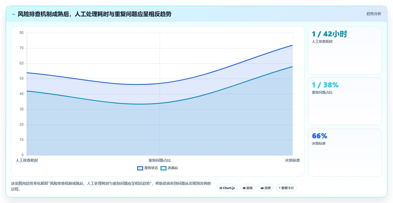Click the y-axis label 40
This screenshot has width=393, height=203.
click(x=22, y=94)
